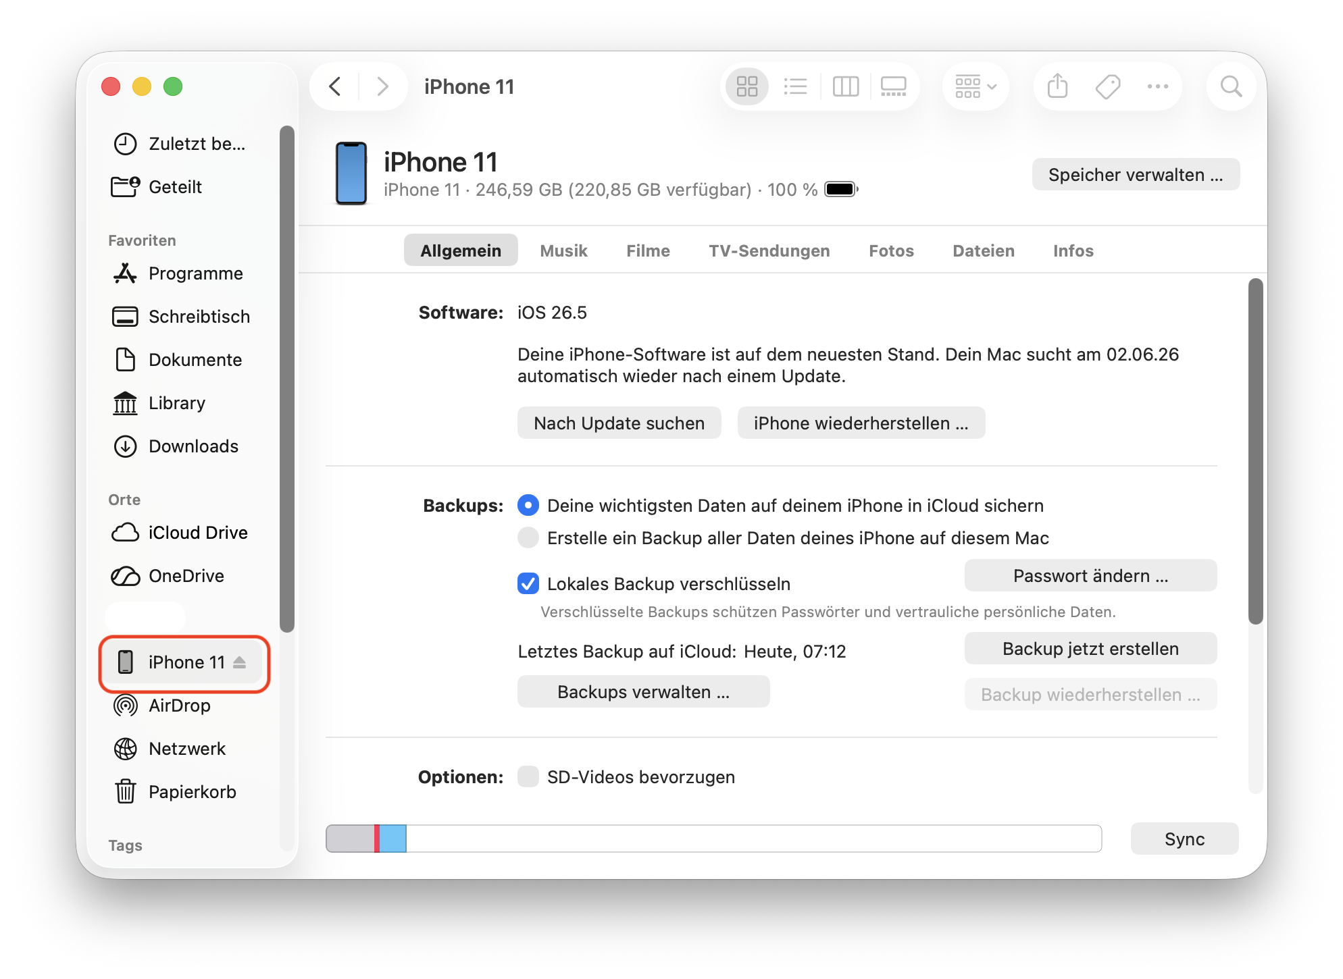1343x979 pixels.
Task: Switch to the Musik tab
Action: click(563, 250)
